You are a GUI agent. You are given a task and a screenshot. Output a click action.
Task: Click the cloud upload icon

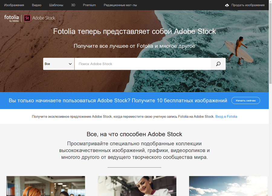click(x=227, y=5)
